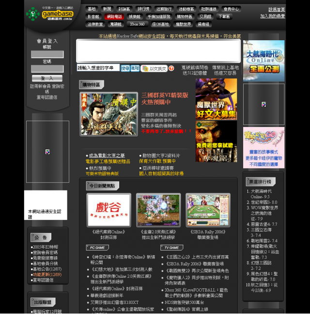
Task: Click the 設為首頁 link
Action: [x=277, y=9]
